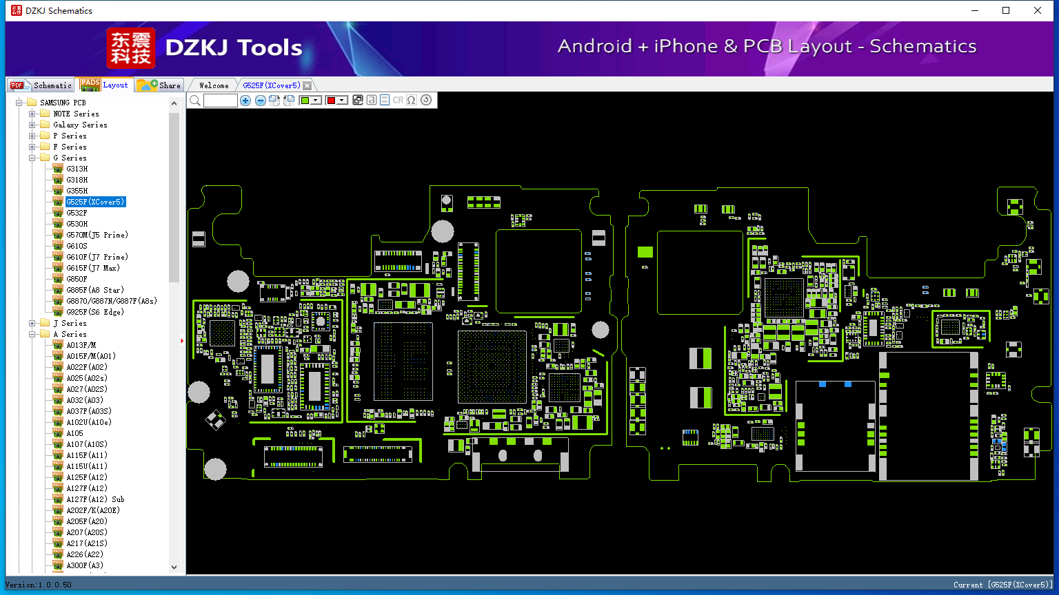Zoom out with the blue minus icon

tap(260, 101)
